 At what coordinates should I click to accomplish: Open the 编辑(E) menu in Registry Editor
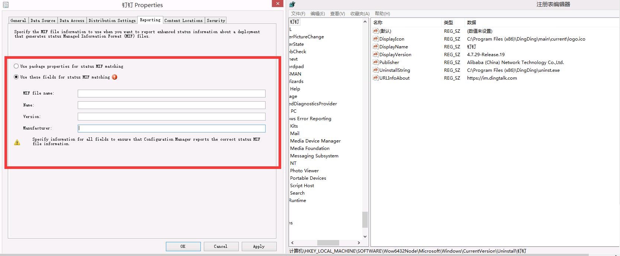[318, 14]
